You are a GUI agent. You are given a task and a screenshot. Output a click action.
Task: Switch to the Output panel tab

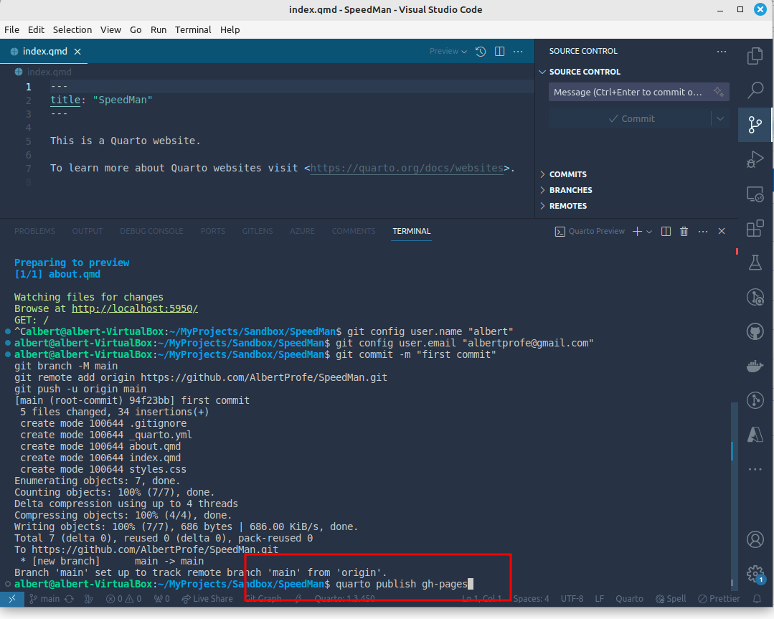(x=88, y=231)
